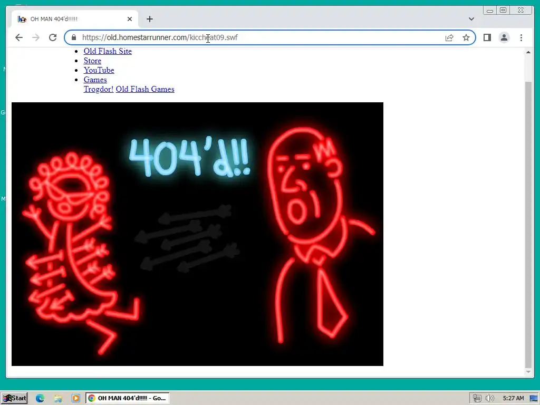Image resolution: width=540 pixels, height=405 pixels.
Task: Open the Games link
Action: click(x=95, y=80)
